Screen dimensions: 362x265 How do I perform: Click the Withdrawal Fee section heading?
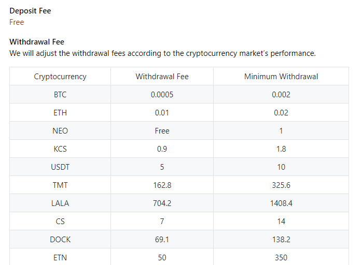37,42
